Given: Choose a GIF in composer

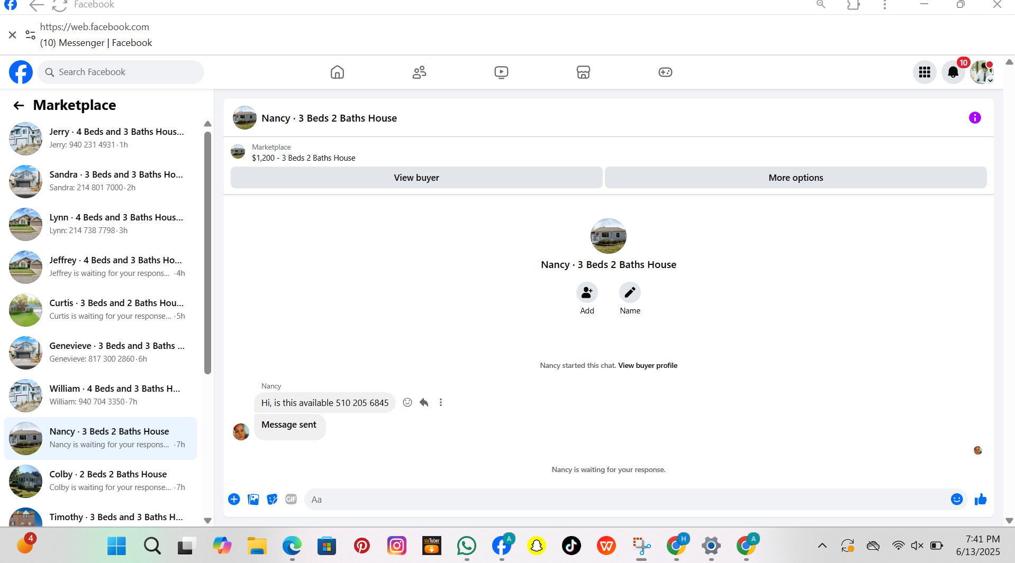Looking at the screenshot, I should click(x=291, y=499).
